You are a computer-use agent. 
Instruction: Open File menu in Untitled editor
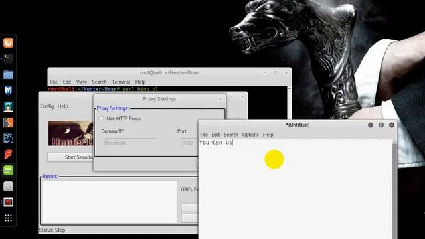click(204, 135)
